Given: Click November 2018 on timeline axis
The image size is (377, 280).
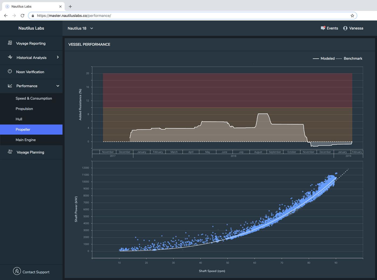Looking at the screenshot, I should click(x=308, y=152).
